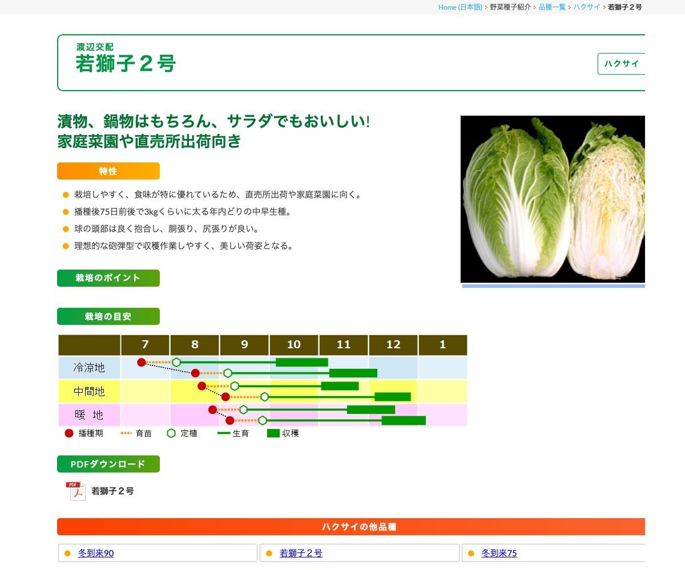Click the orange bullet beside 冬到来75
This screenshot has height=570, width=685.
(470, 553)
